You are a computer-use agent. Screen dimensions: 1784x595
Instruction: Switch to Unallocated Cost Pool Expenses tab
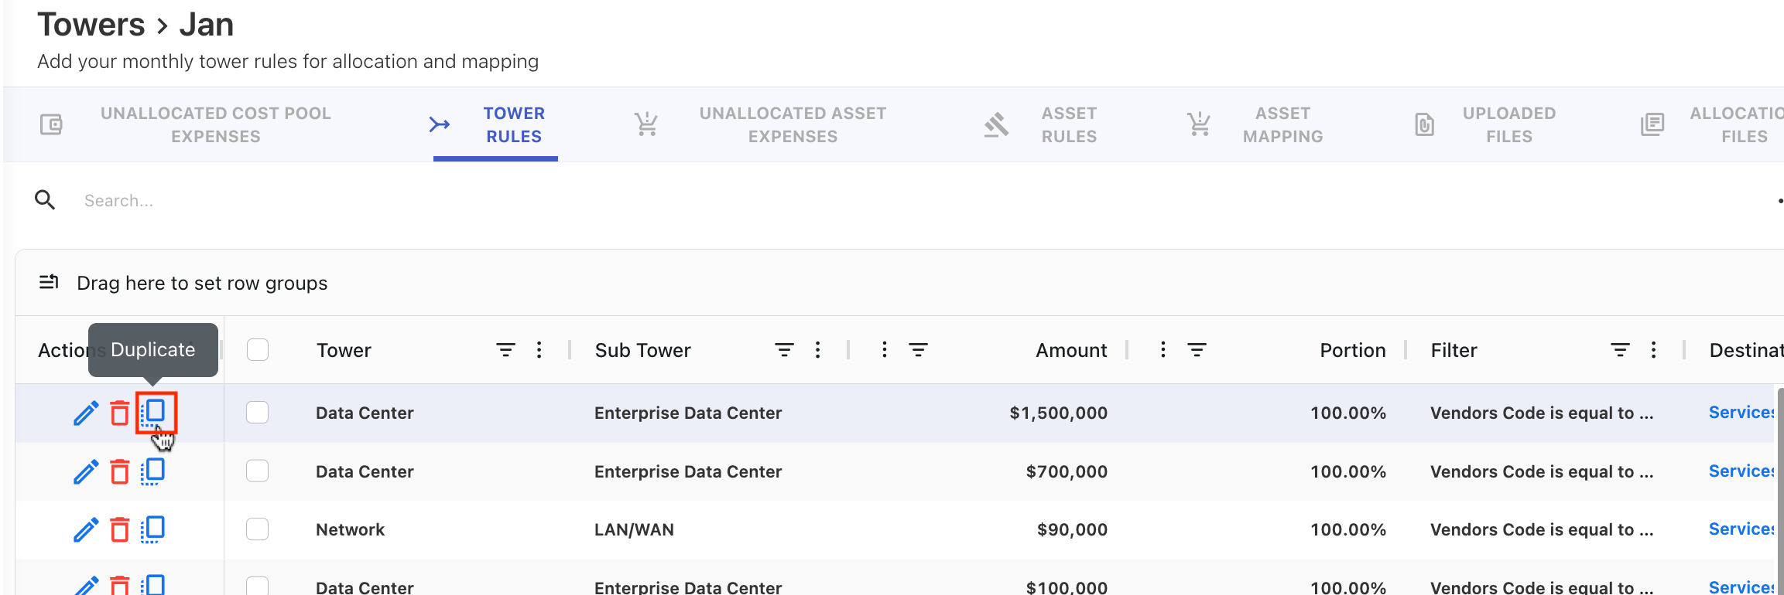[216, 124]
